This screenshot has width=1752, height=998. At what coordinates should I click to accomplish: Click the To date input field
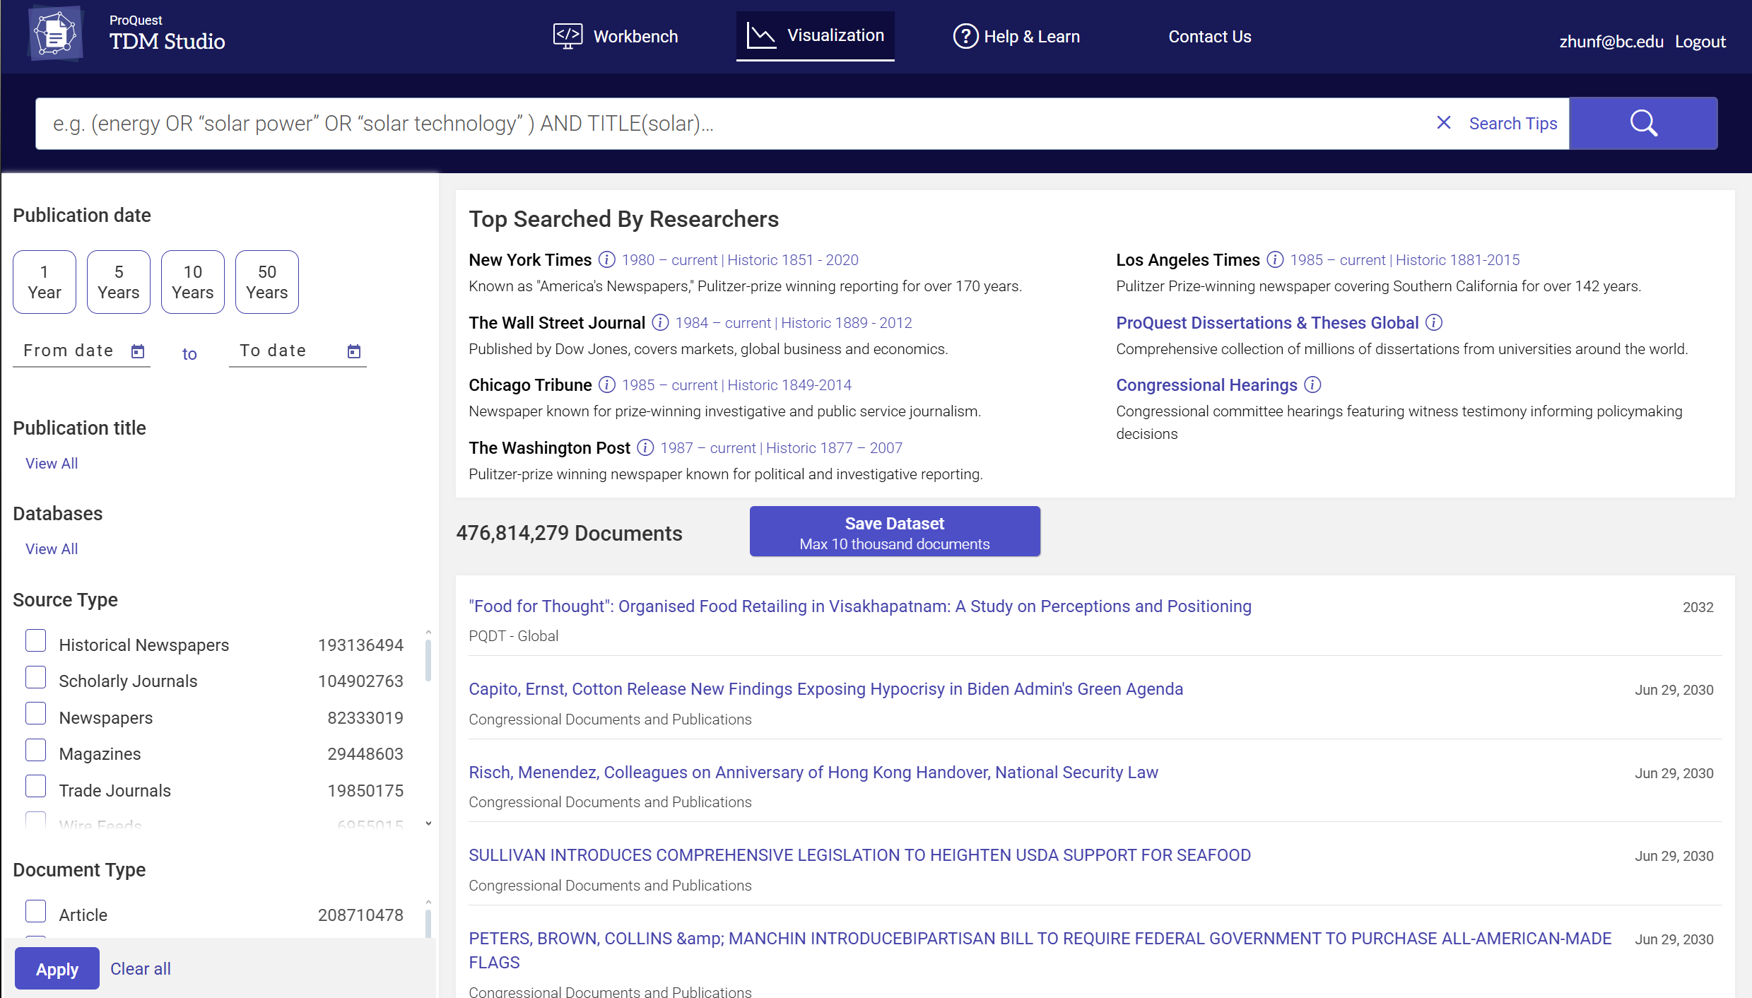[x=298, y=351]
